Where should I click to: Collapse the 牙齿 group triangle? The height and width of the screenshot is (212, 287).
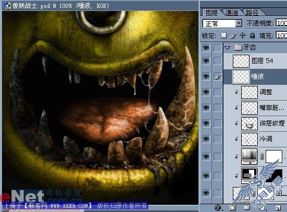[227, 48]
